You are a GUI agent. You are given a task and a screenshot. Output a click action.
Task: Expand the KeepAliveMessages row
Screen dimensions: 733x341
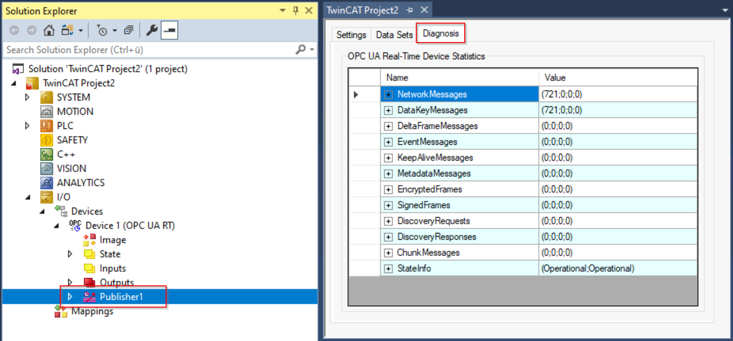(388, 158)
